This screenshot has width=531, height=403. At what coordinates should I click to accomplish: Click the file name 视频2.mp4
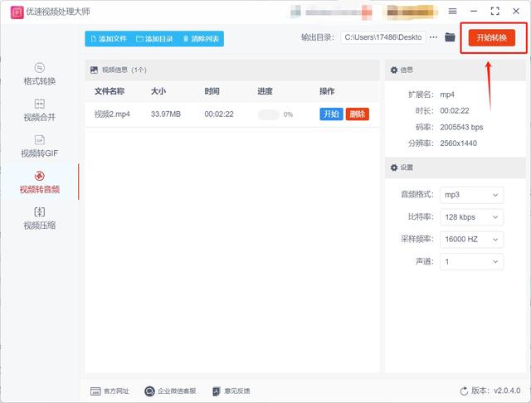pyautogui.click(x=112, y=114)
